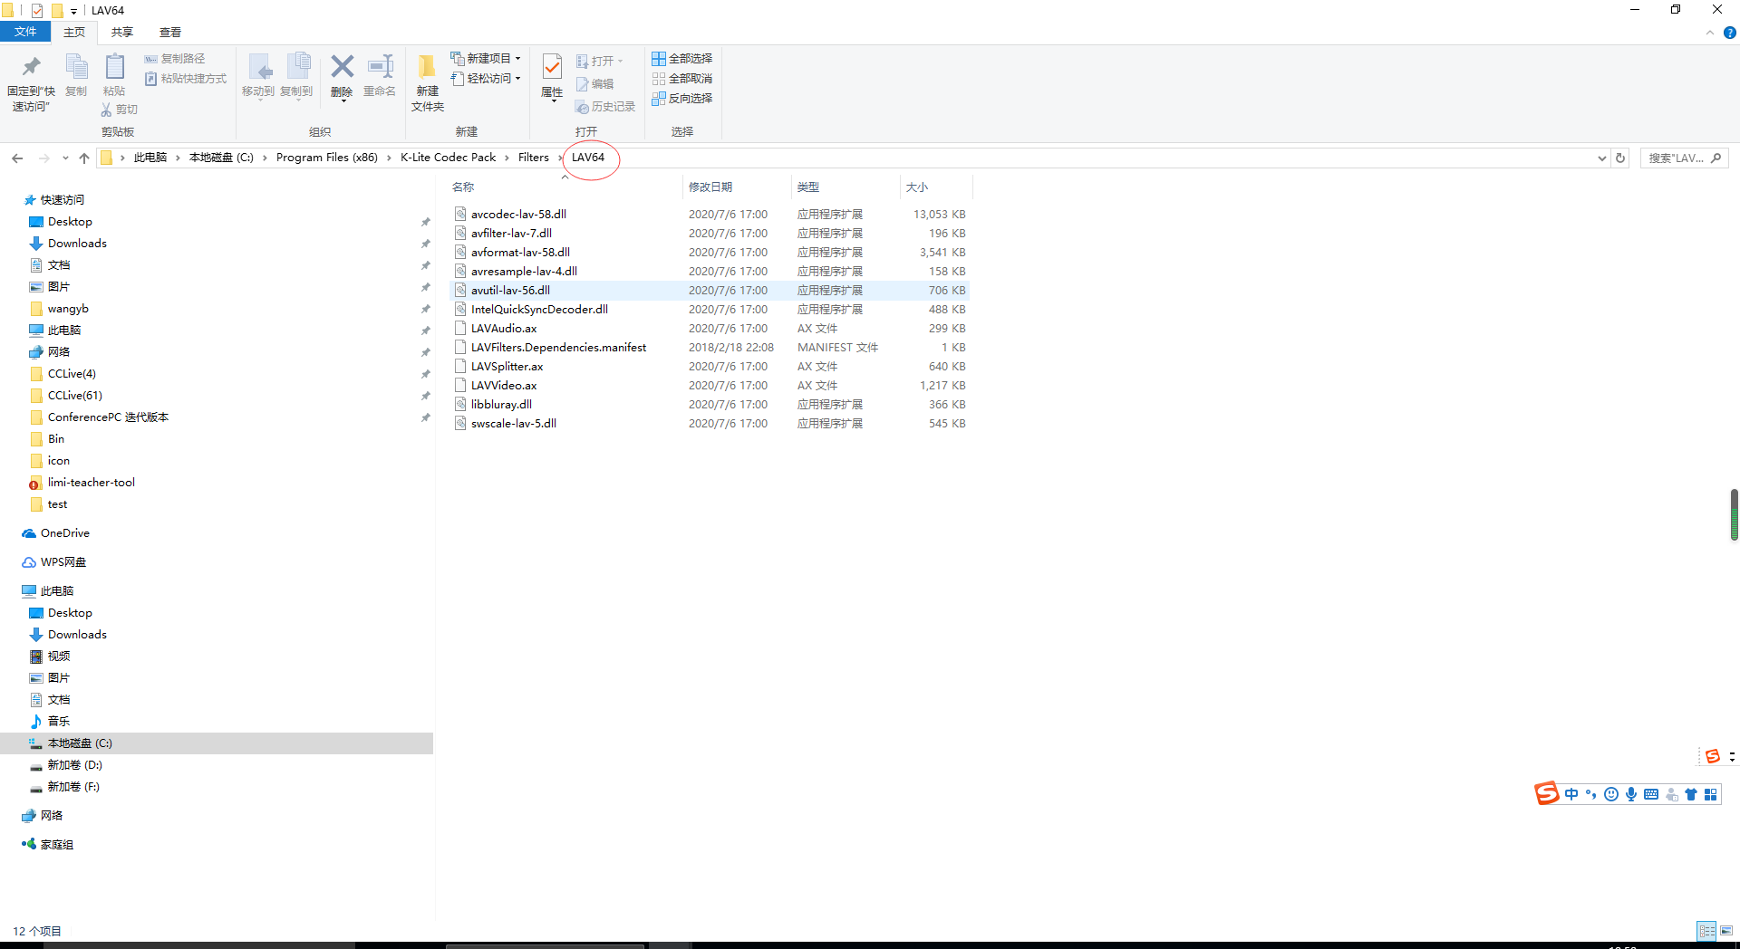The height and width of the screenshot is (949, 1740).
Task: Select the IntelQuickSyncDecoder.dll file
Action: [x=539, y=310]
